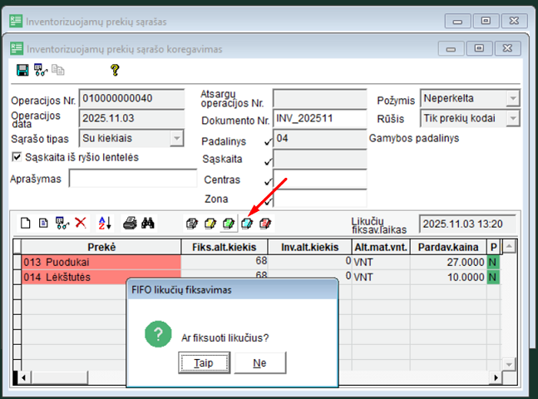Click the Aprašymas text field
This screenshot has height=399, width=538.
tap(131, 179)
